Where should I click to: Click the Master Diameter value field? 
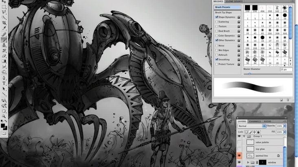[x=286, y=70]
